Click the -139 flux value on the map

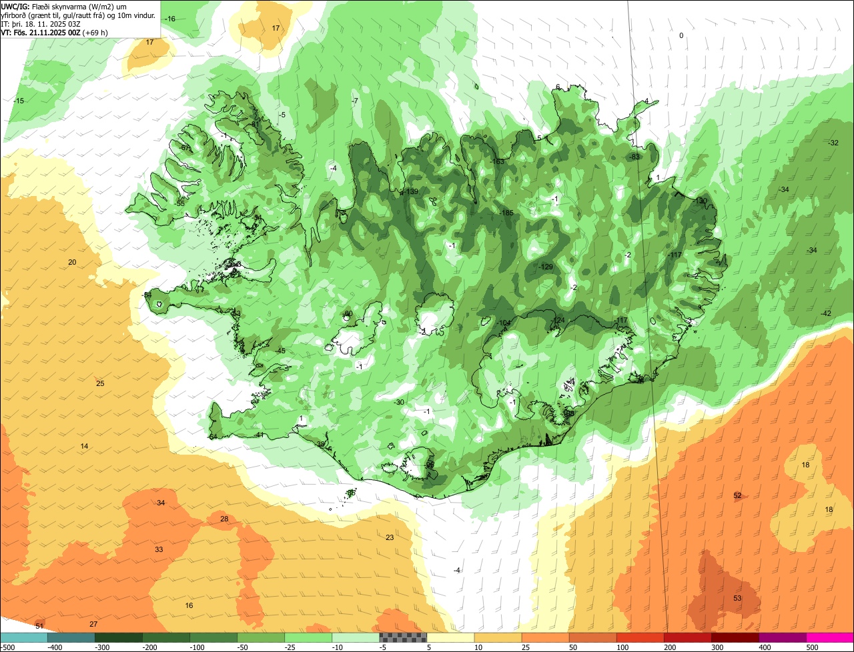tap(411, 191)
